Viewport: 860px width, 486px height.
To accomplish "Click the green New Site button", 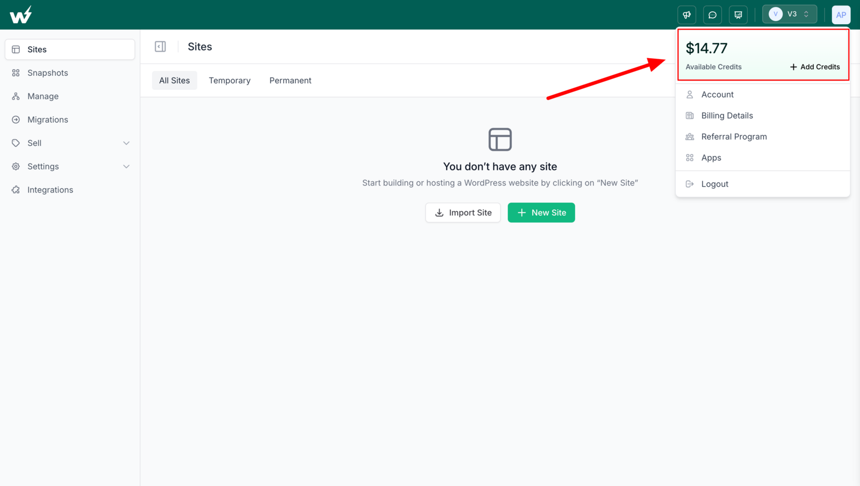I will (x=541, y=213).
